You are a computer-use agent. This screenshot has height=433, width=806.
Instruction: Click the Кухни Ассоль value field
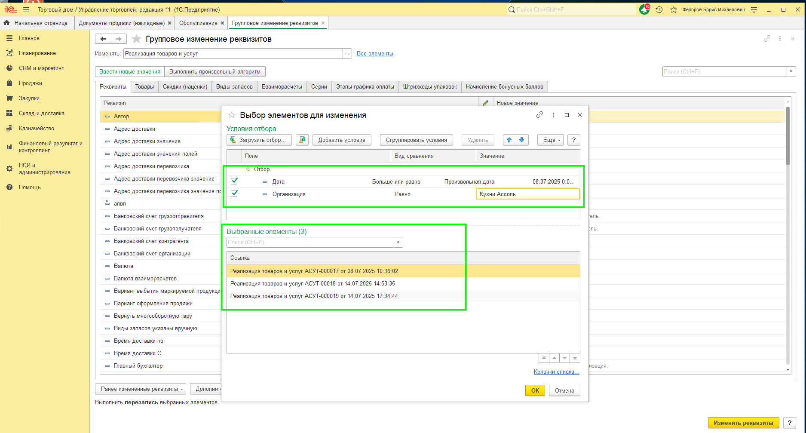(528, 194)
